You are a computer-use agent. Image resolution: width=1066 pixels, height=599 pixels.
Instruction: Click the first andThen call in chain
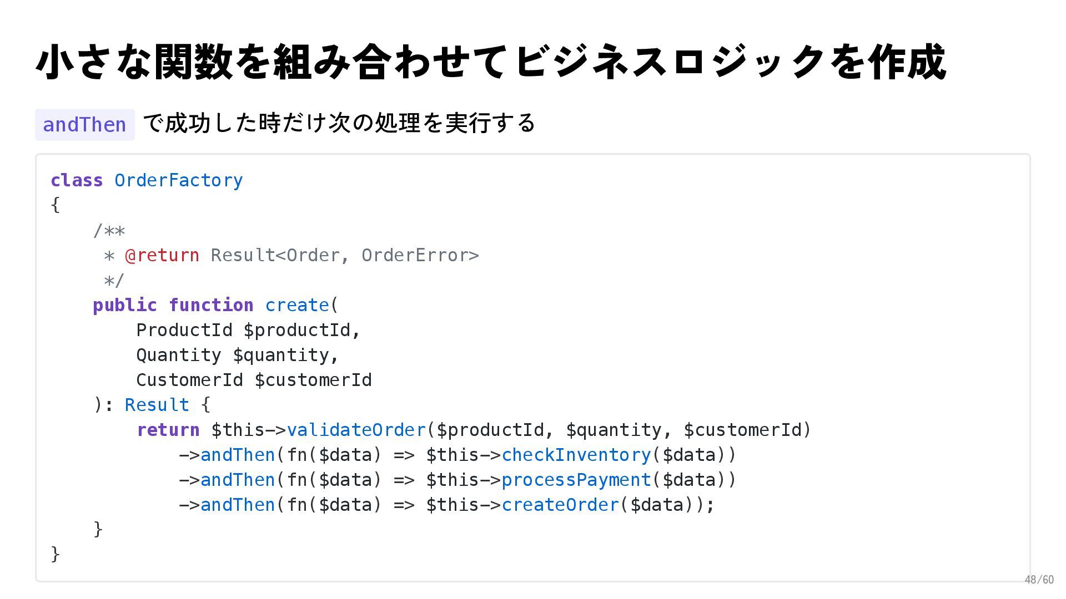coord(238,455)
